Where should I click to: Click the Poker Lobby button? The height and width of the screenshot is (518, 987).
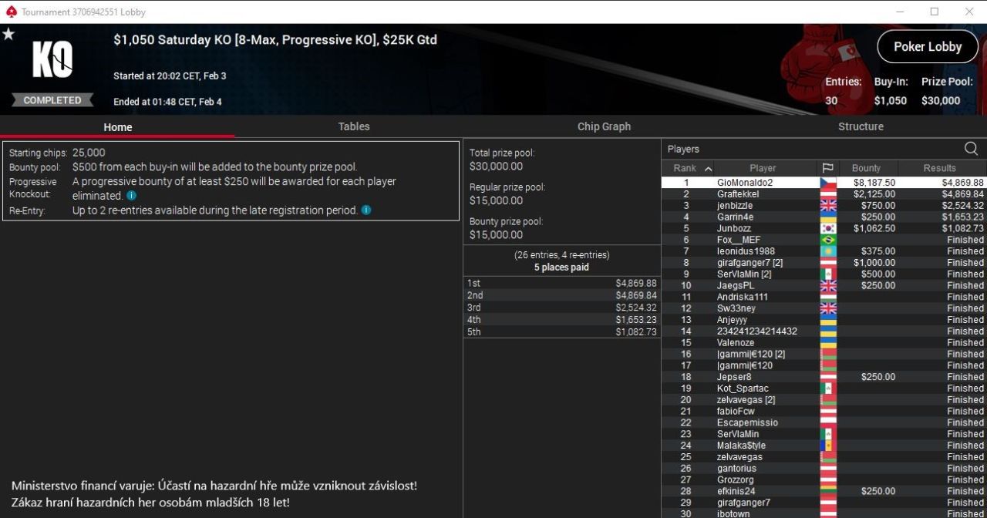928,46
